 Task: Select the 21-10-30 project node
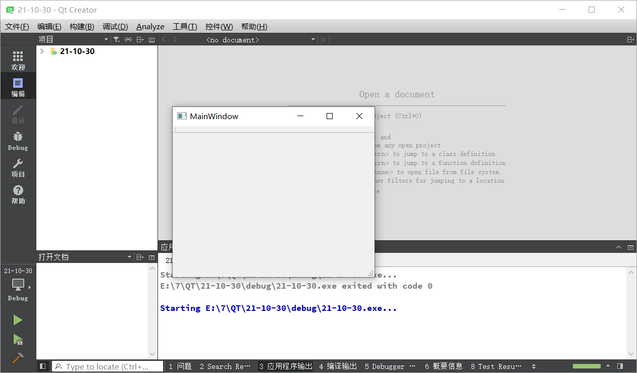point(77,51)
